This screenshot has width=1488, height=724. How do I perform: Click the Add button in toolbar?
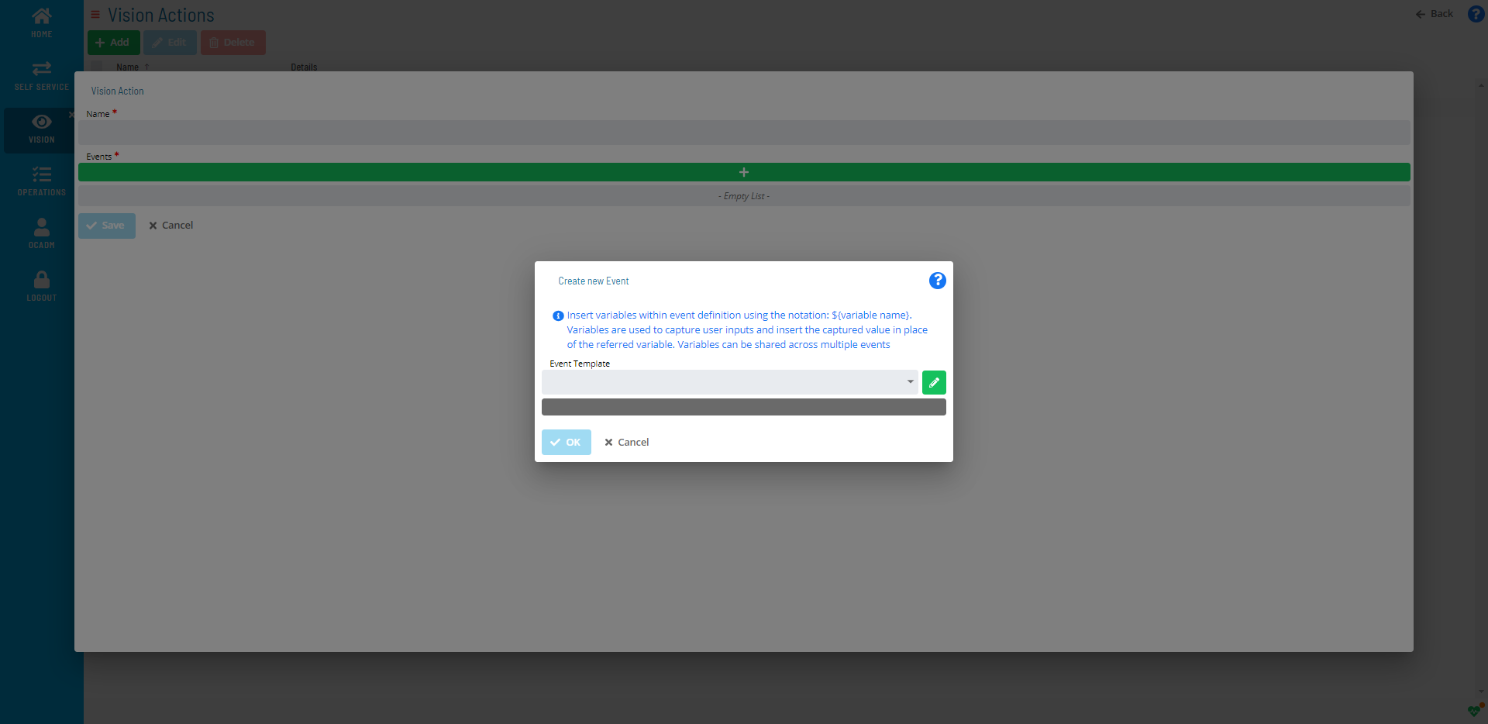113,43
